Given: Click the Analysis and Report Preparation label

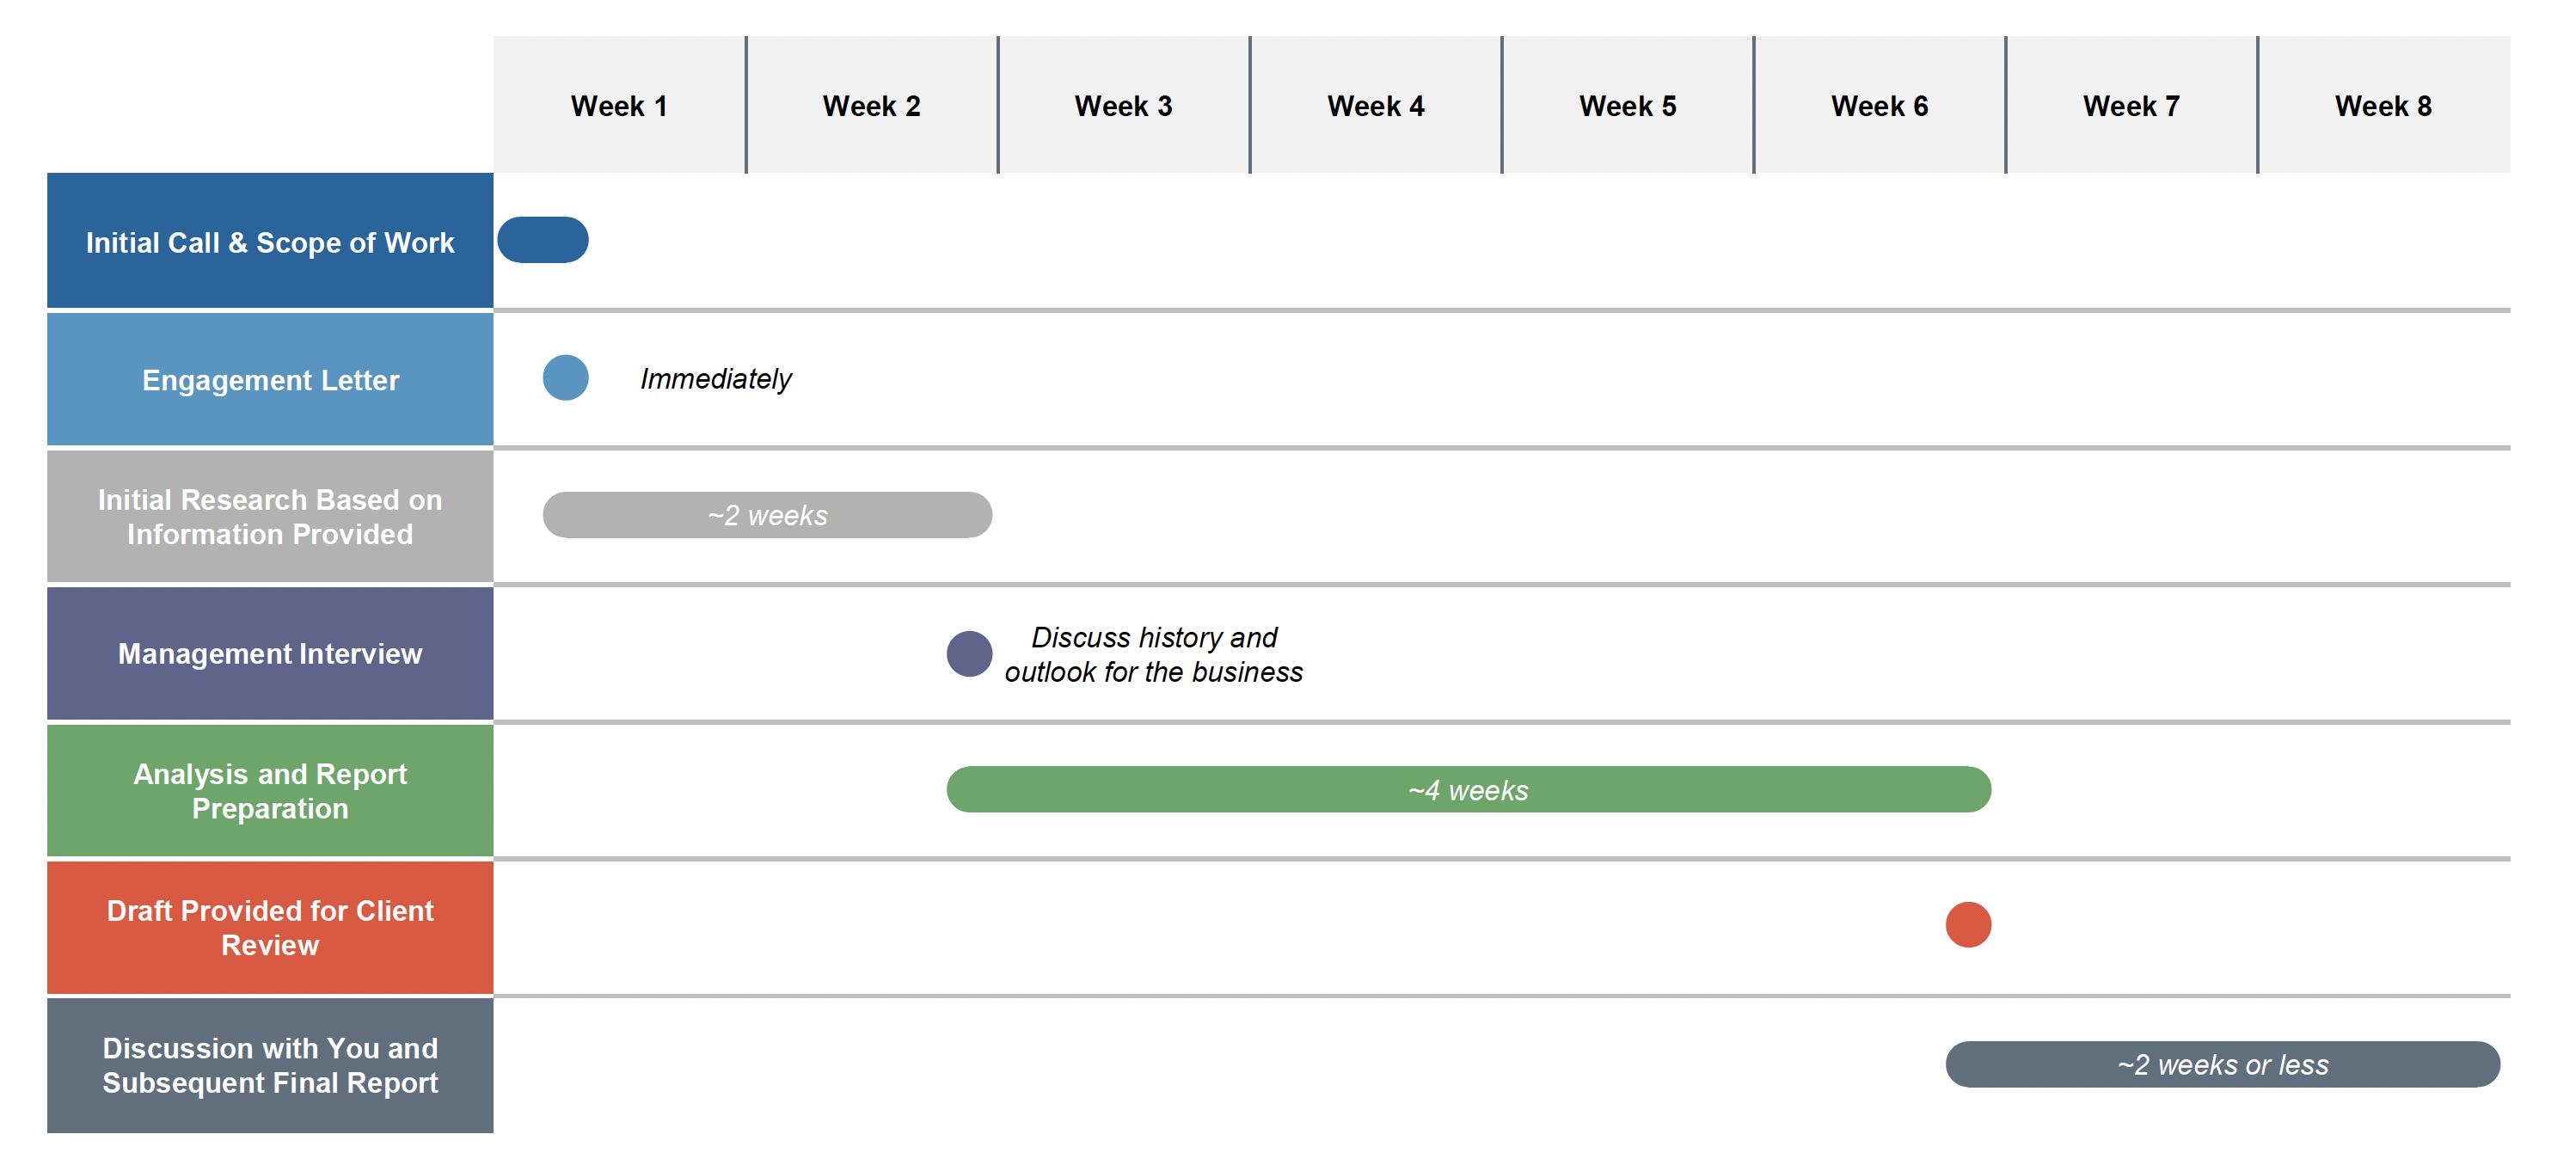Looking at the screenshot, I should click(x=270, y=791).
